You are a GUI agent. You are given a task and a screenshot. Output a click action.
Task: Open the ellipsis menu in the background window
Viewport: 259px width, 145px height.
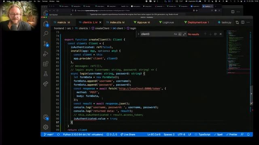(238, 12)
